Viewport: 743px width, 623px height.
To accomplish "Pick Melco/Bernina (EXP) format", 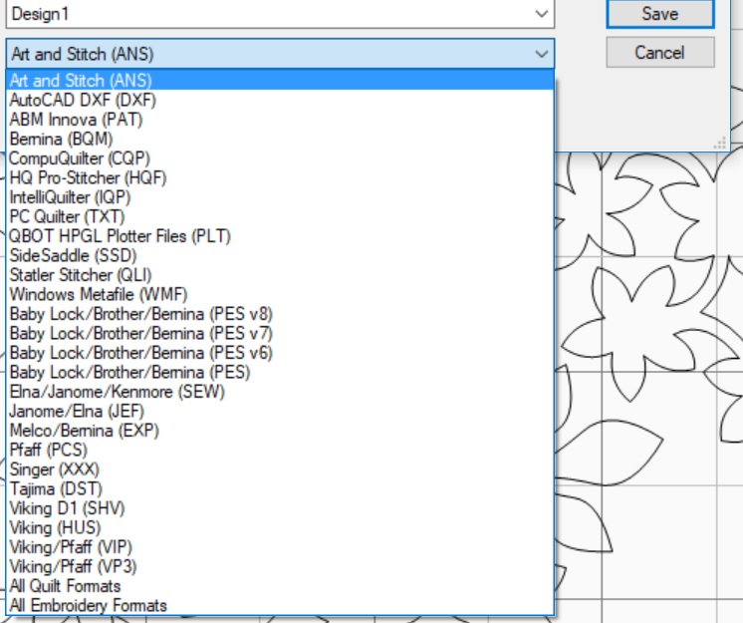I will [280, 430].
